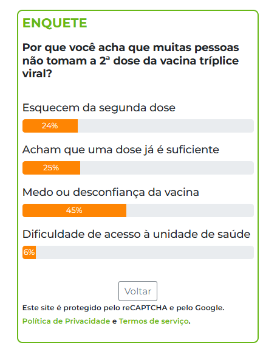Click gray remainder of the 25% bar
The image size is (263, 351).
click(167, 168)
